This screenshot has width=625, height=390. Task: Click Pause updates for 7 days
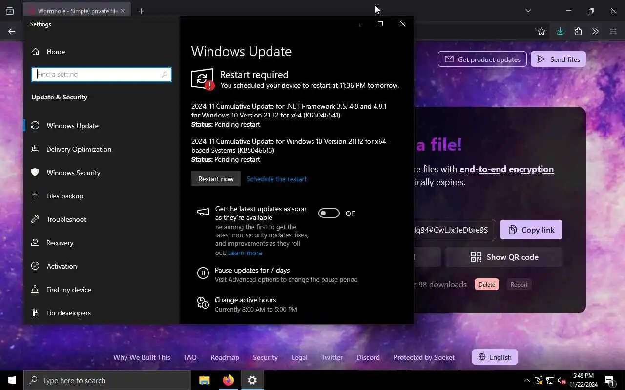[252, 270]
